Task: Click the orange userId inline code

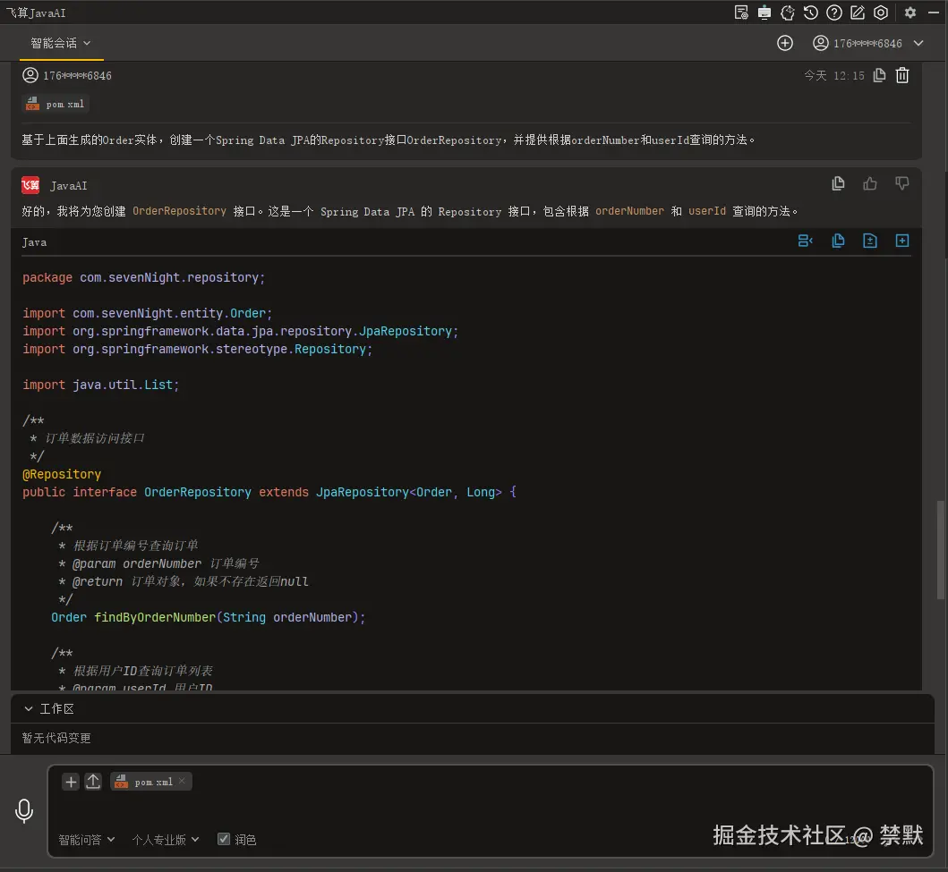Action: tap(707, 211)
